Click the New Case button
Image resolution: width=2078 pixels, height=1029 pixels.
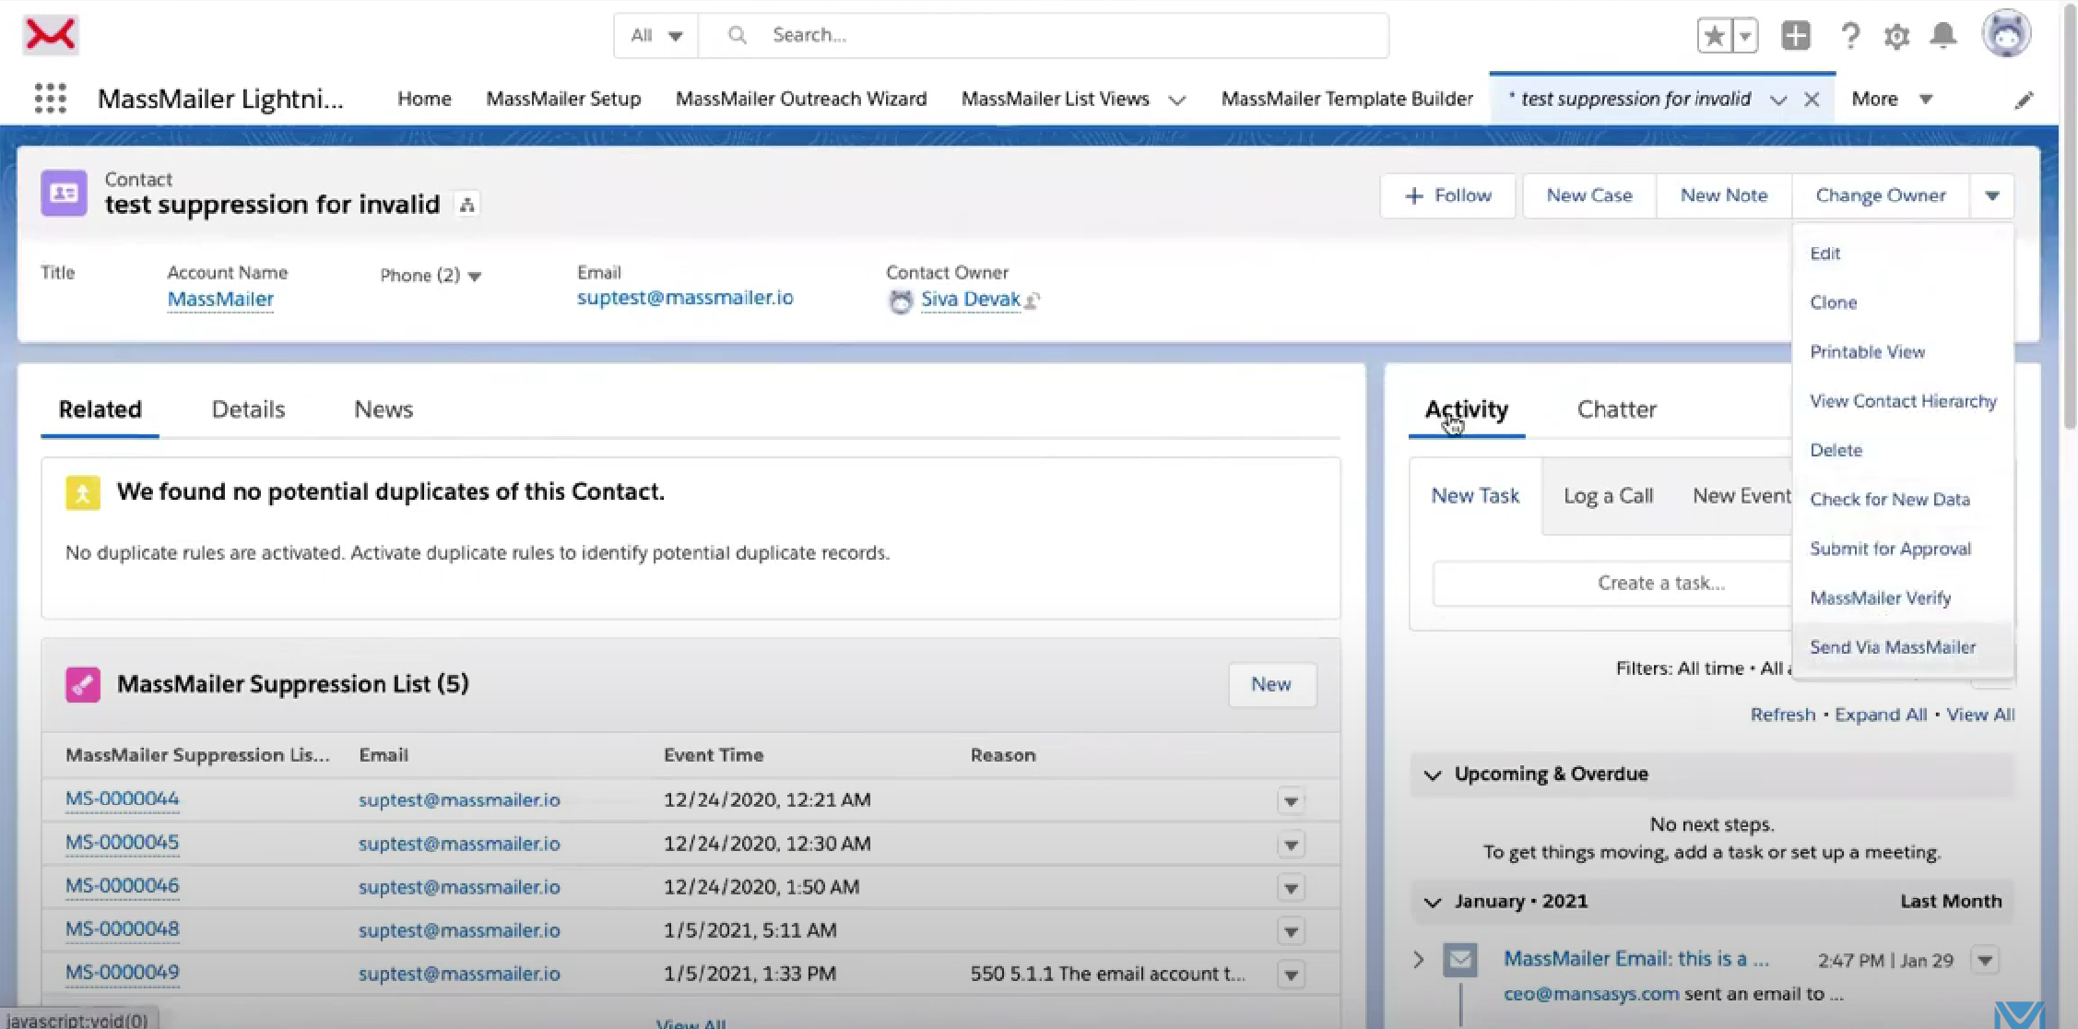point(1589,195)
